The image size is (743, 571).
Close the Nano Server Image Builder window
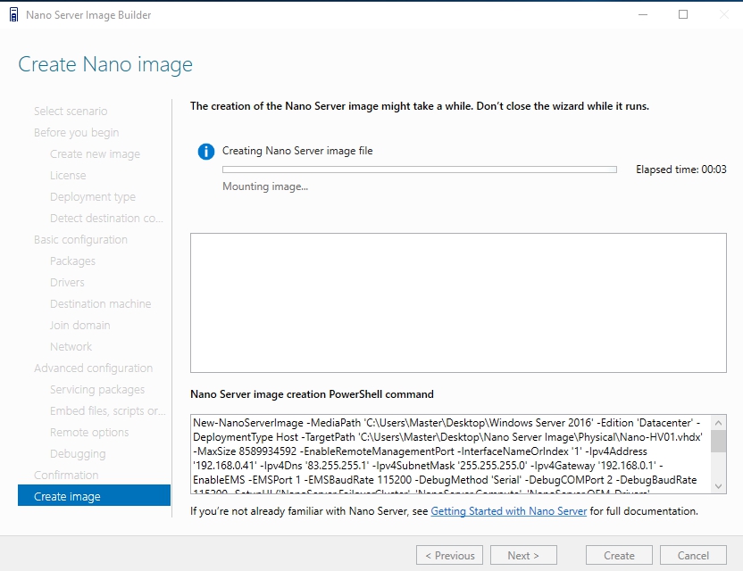click(722, 14)
